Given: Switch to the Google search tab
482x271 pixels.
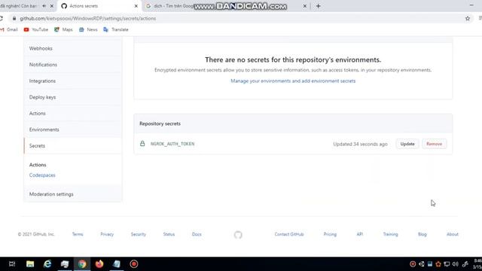Looking at the screenshot, I should [226, 6].
